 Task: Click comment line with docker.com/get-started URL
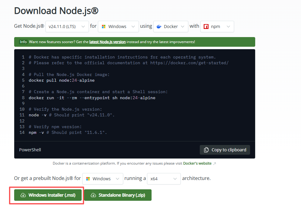click(129, 63)
